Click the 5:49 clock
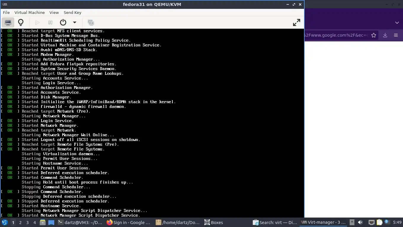This screenshot has width=403, height=227. click(397, 223)
